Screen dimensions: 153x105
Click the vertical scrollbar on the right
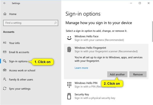(152, 31)
